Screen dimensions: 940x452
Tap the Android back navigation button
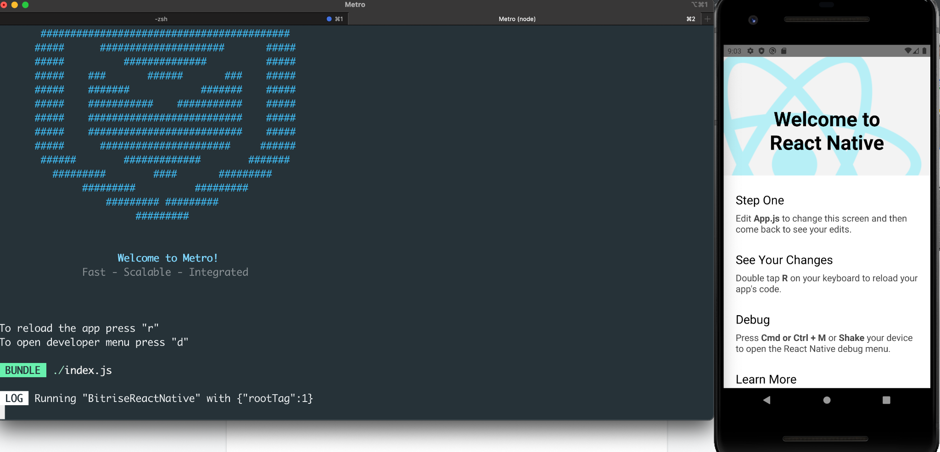coord(767,400)
